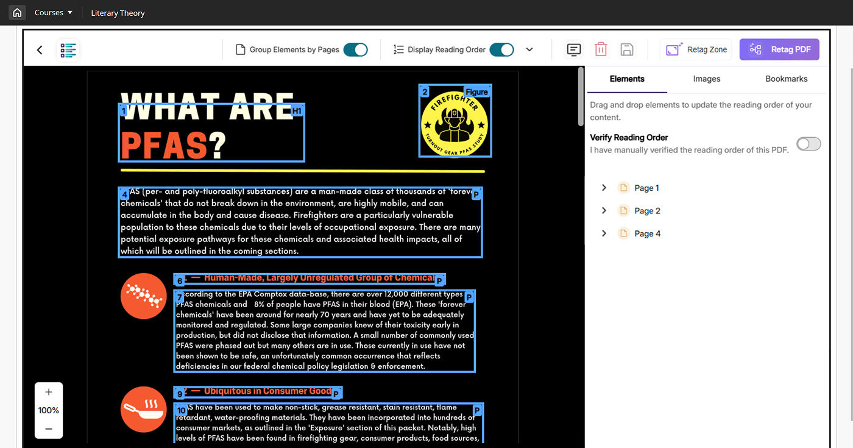
Task: Click the document vertical scrollbar
Action: [581, 98]
